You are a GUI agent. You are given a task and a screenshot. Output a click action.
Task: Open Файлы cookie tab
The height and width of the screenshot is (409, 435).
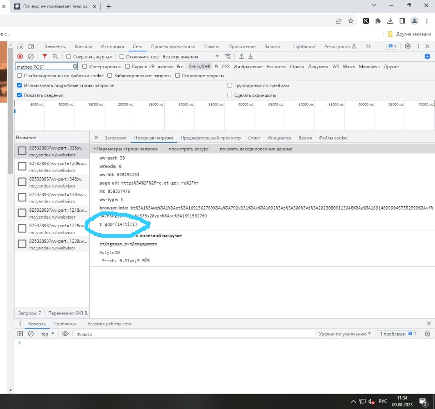point(333,138)
